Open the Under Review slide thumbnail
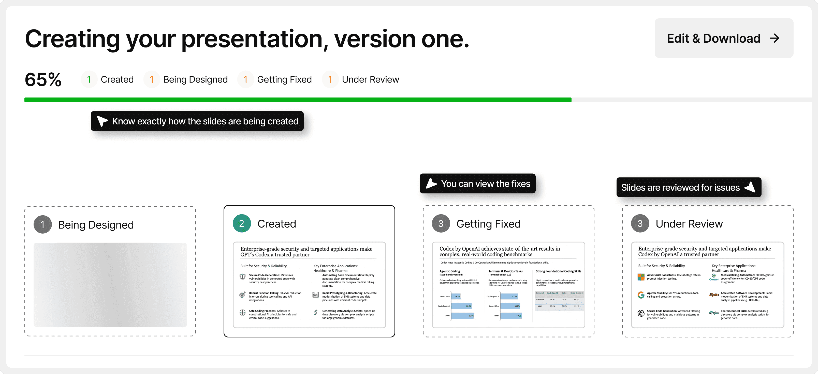Image resolution: width=818 pixels, height=374 pixels. tap(707, 285)
